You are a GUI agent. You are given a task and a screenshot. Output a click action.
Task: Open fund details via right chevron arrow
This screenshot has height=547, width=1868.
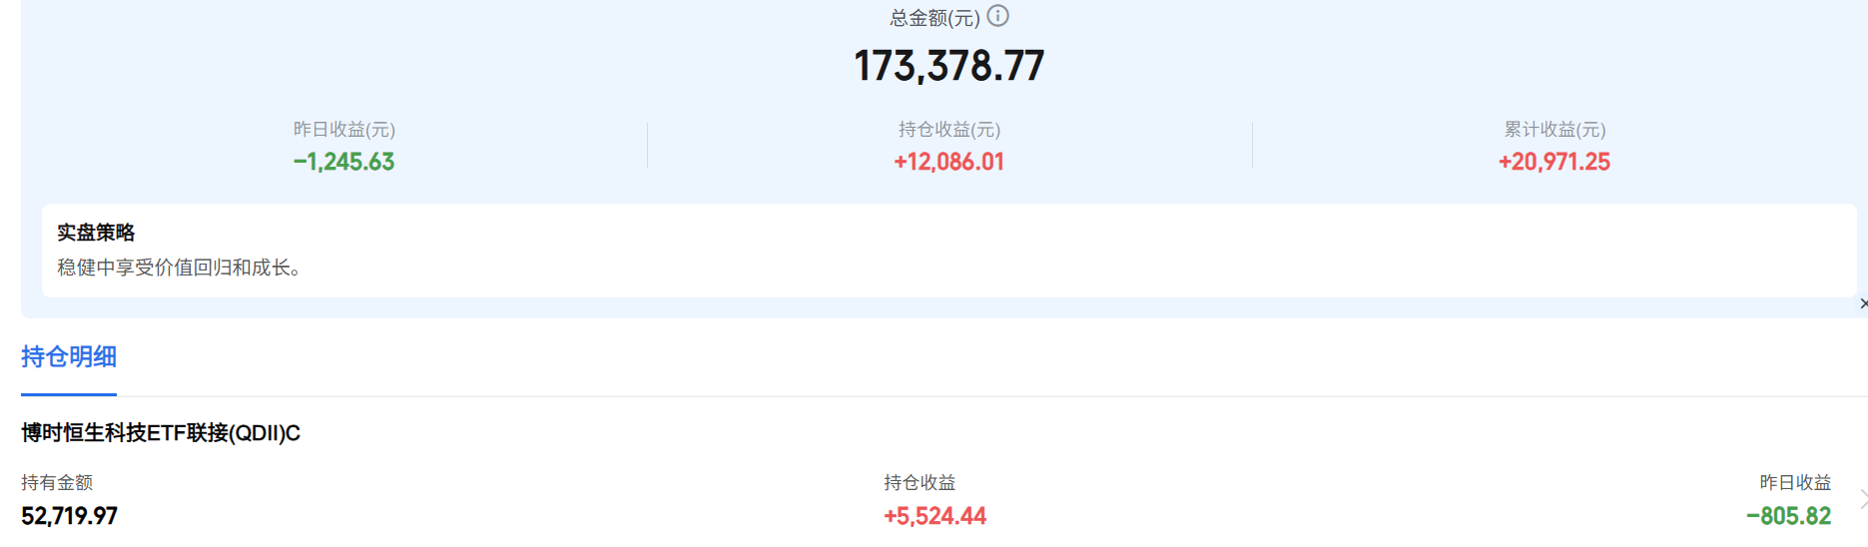coord(1863,498)
